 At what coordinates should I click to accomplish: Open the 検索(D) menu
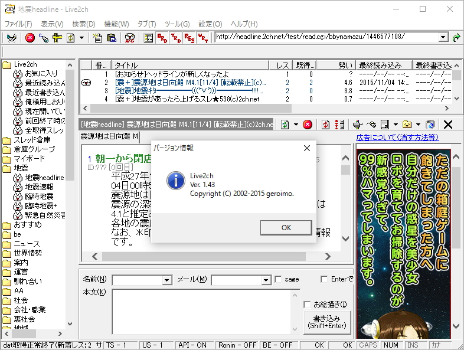click(x=84, y=24)
